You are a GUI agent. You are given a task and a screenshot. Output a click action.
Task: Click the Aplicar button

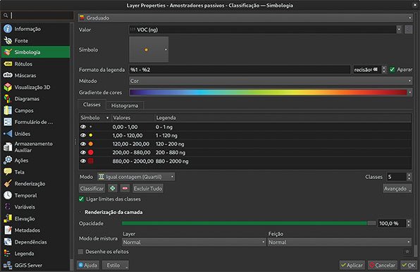click(352, 265)
